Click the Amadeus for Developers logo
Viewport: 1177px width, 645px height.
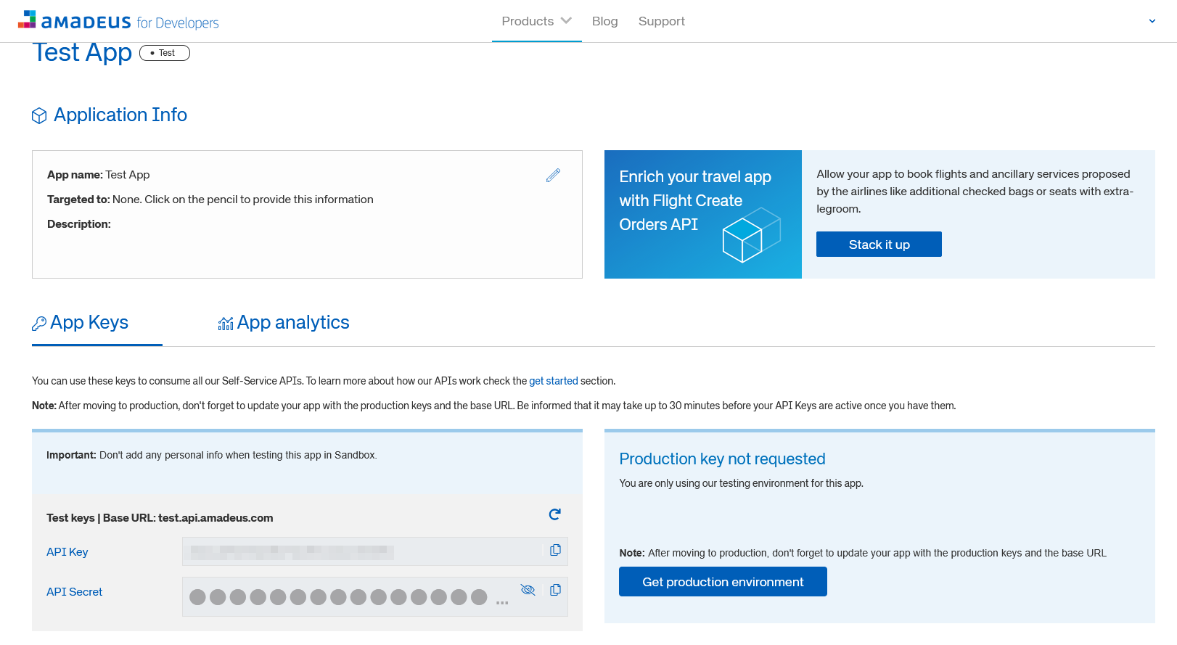[118, 21]
